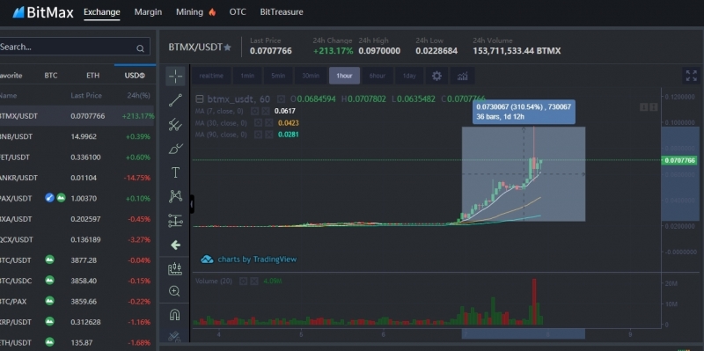The image size is (704, 351).
Task: Select the BTC/USDC pair row
Action: pos(77,281)
